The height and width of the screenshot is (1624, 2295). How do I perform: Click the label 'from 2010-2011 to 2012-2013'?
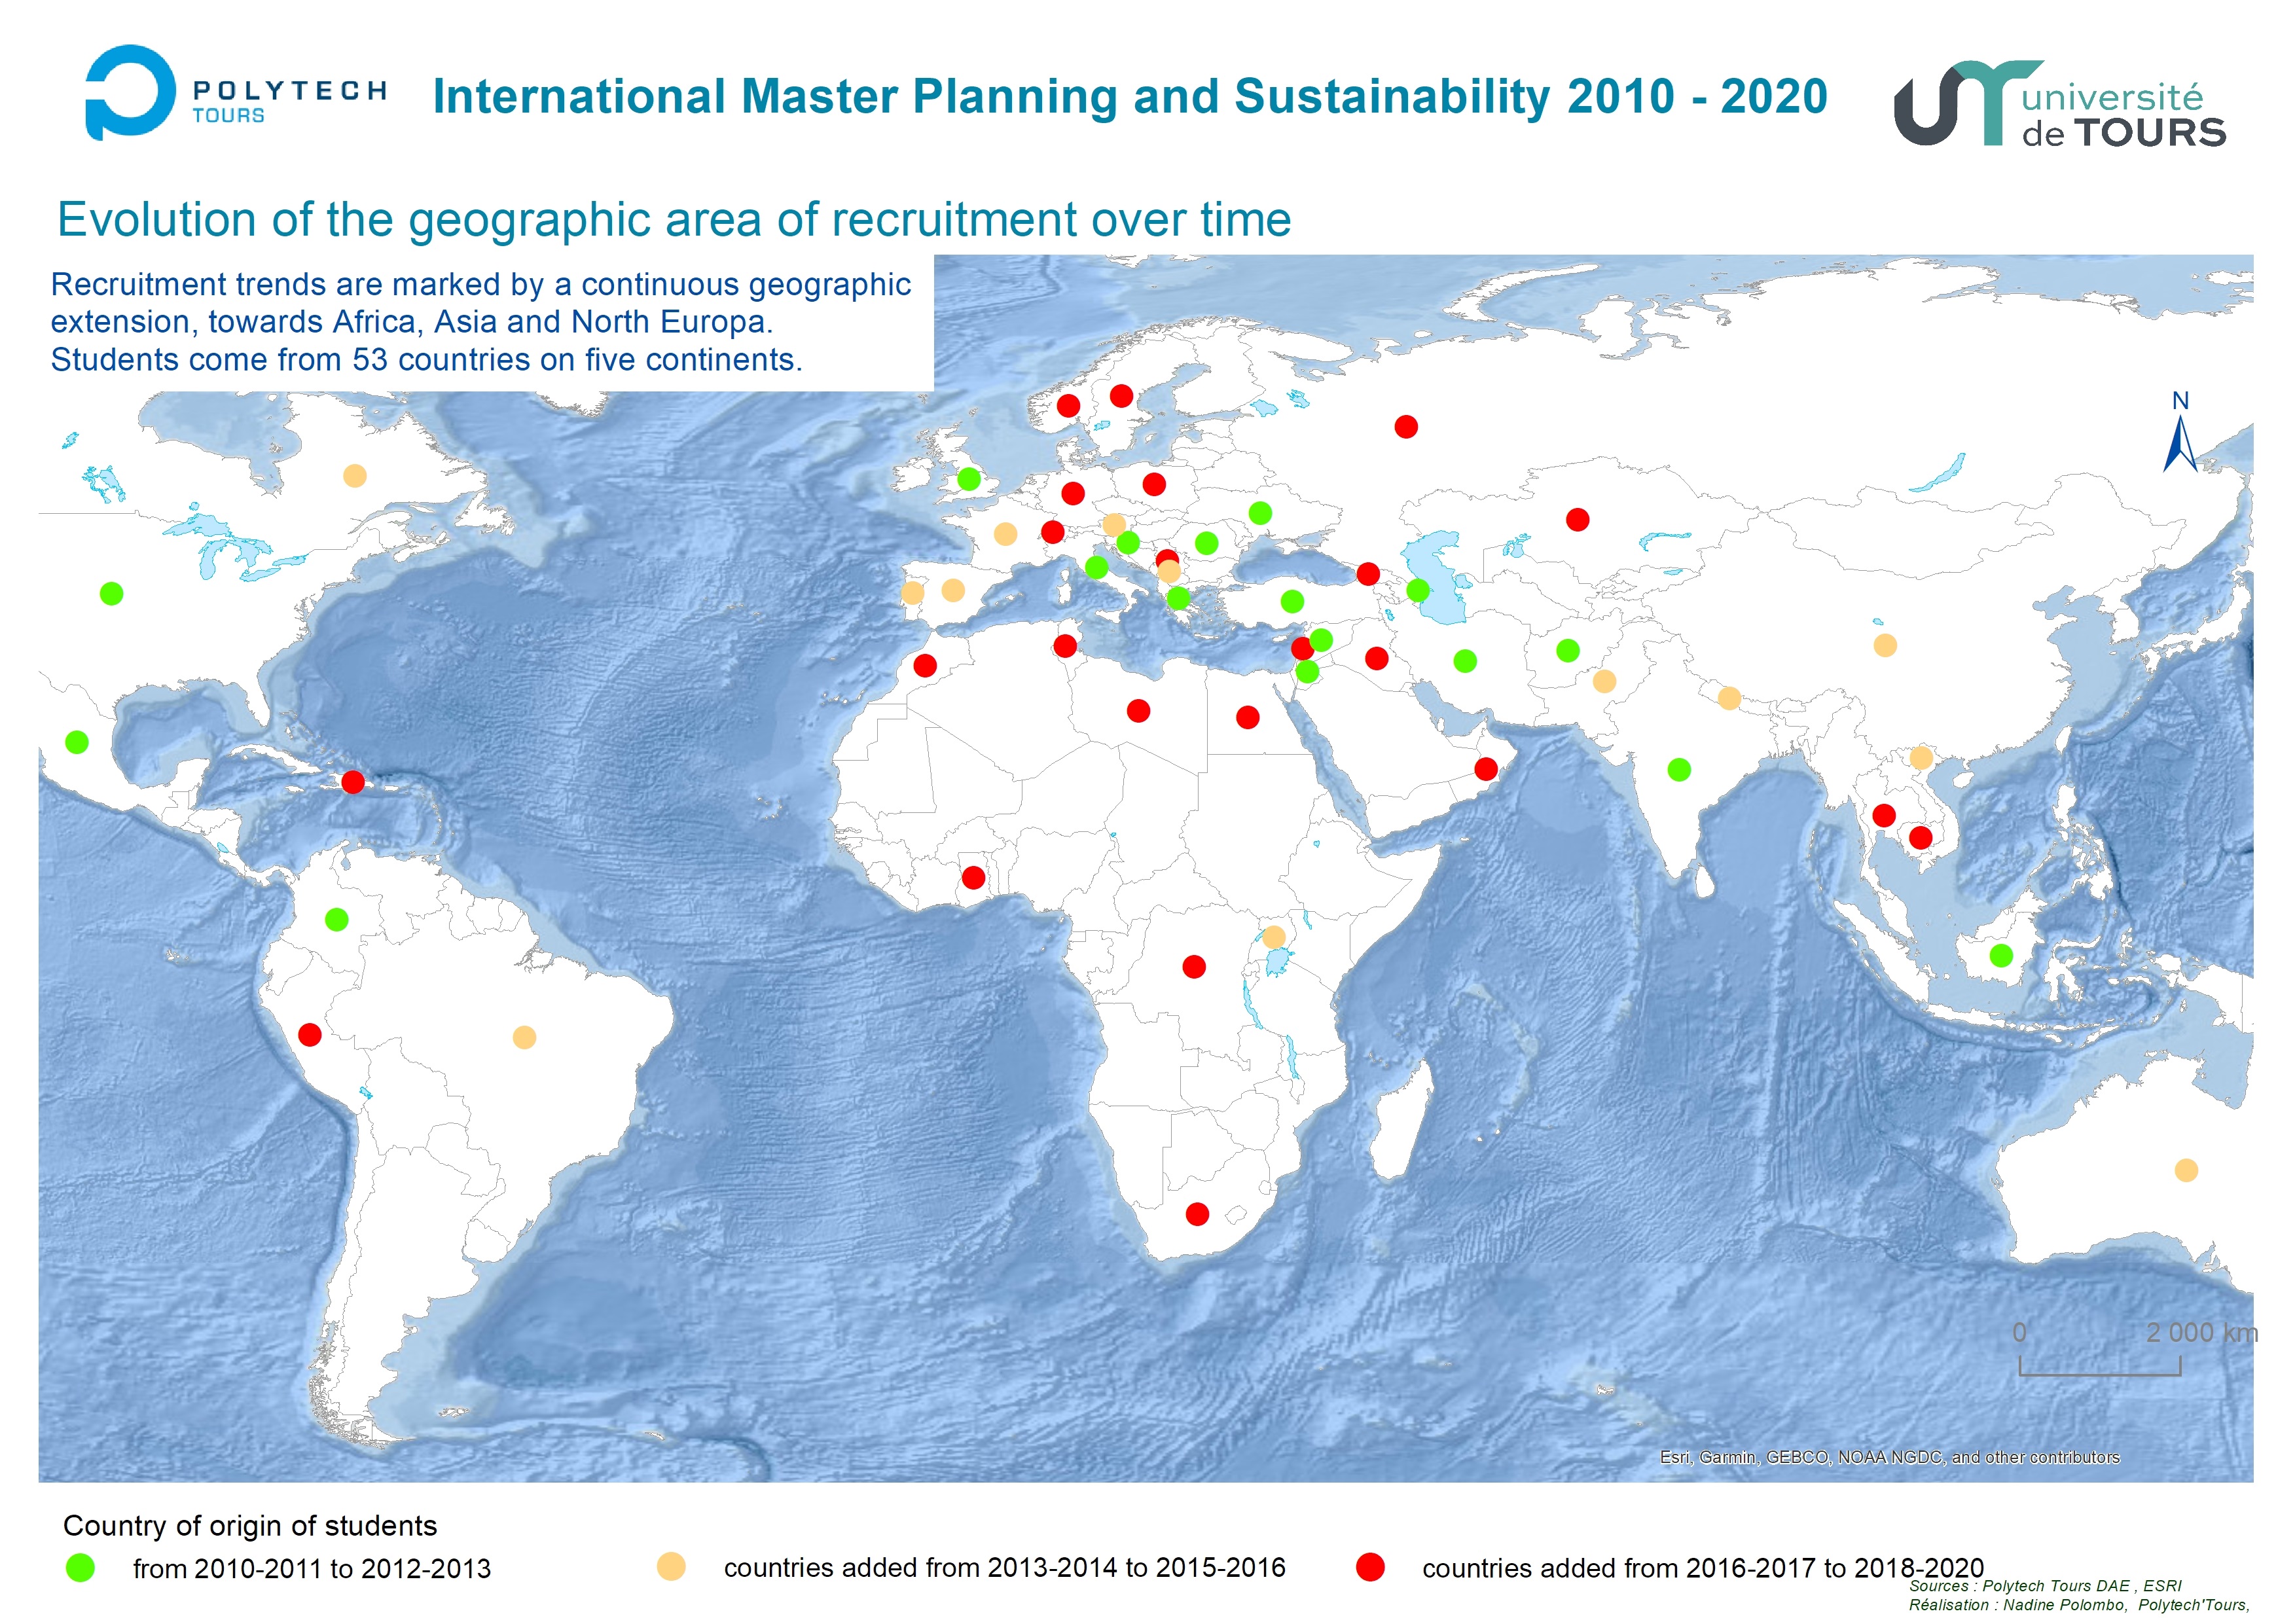click(x=312, y=1568)
